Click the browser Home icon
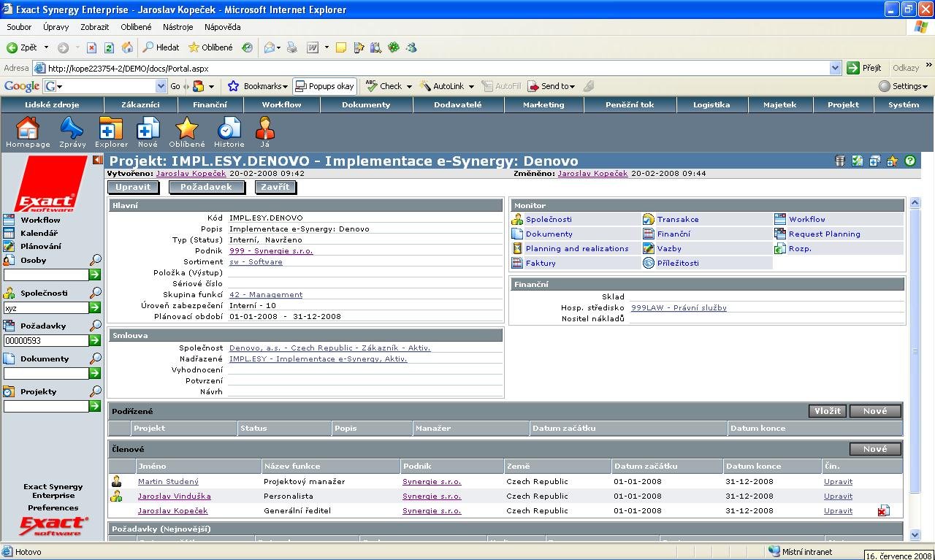Viewport: 935px width, 560px height. pyautogui.click(x=127, y=47)
